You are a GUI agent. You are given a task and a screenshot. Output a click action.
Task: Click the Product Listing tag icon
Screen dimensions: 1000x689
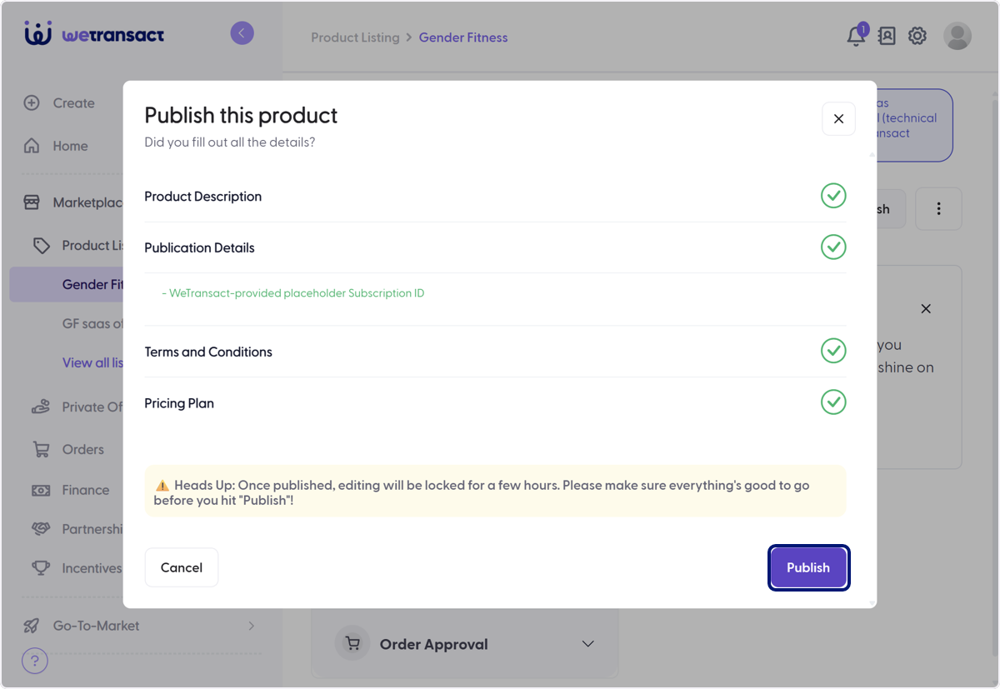pos(41,245)
